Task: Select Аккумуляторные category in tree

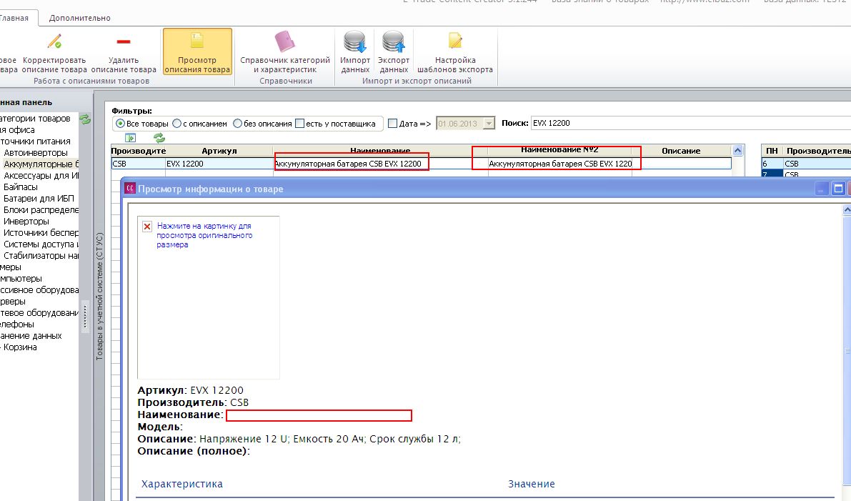Action: pyautogui.click(x=41, y=164)
